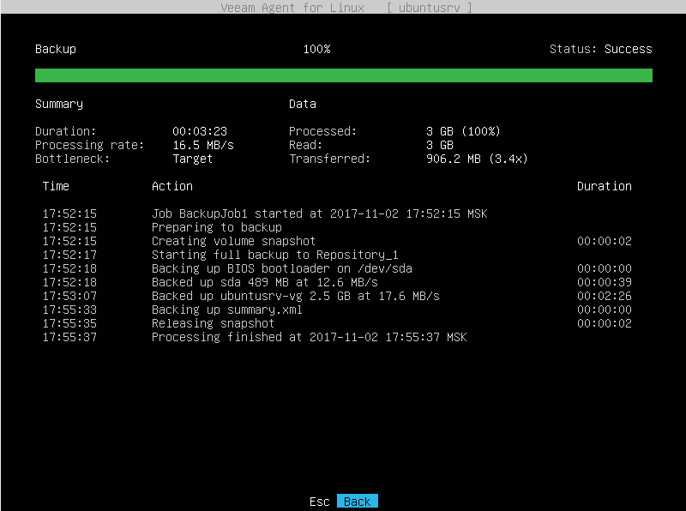
Task: Click the green backup progress bar
Action: coord(344,75)
